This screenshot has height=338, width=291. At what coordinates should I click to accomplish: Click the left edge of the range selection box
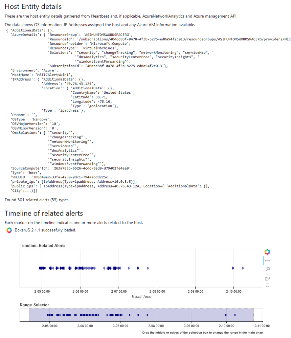(29, 315)
